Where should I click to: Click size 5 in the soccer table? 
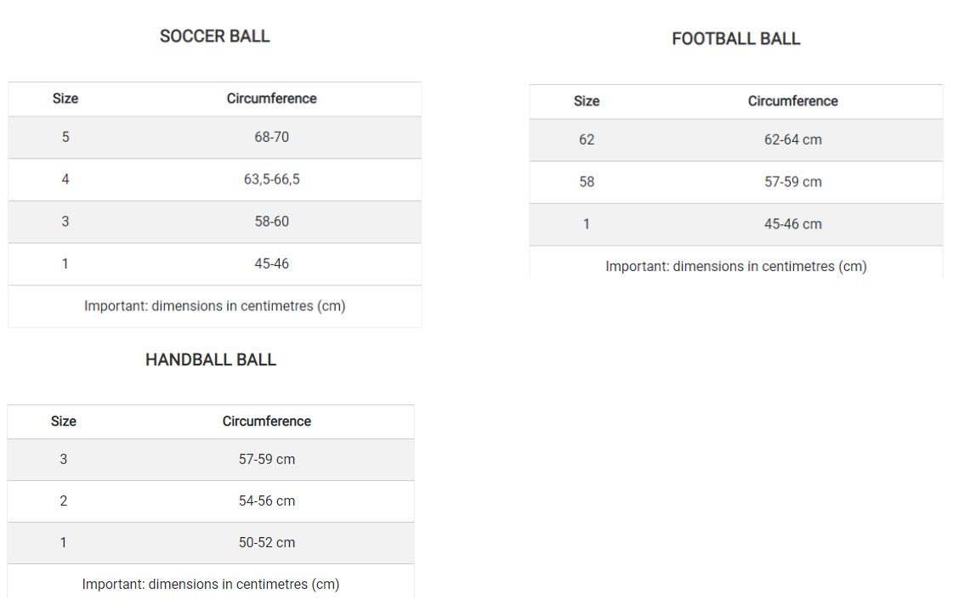click(65, 137)
